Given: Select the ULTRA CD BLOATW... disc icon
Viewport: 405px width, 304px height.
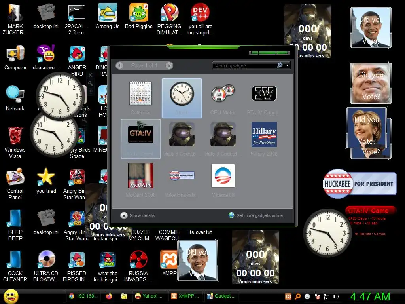Looking at the screenshot, I should coord(46,266).
